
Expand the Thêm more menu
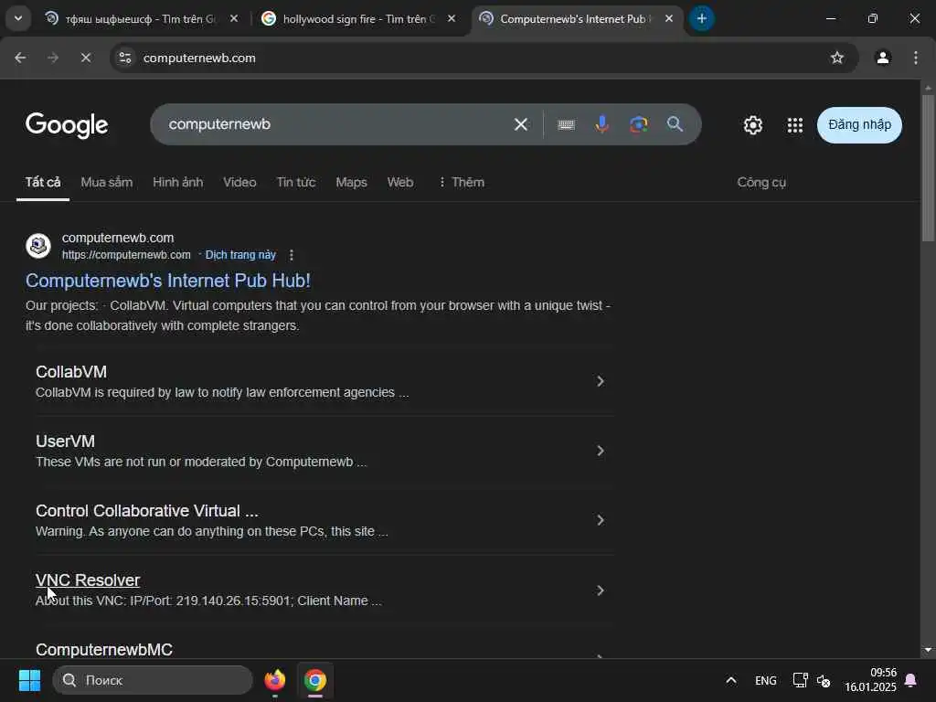coord(461,182)
